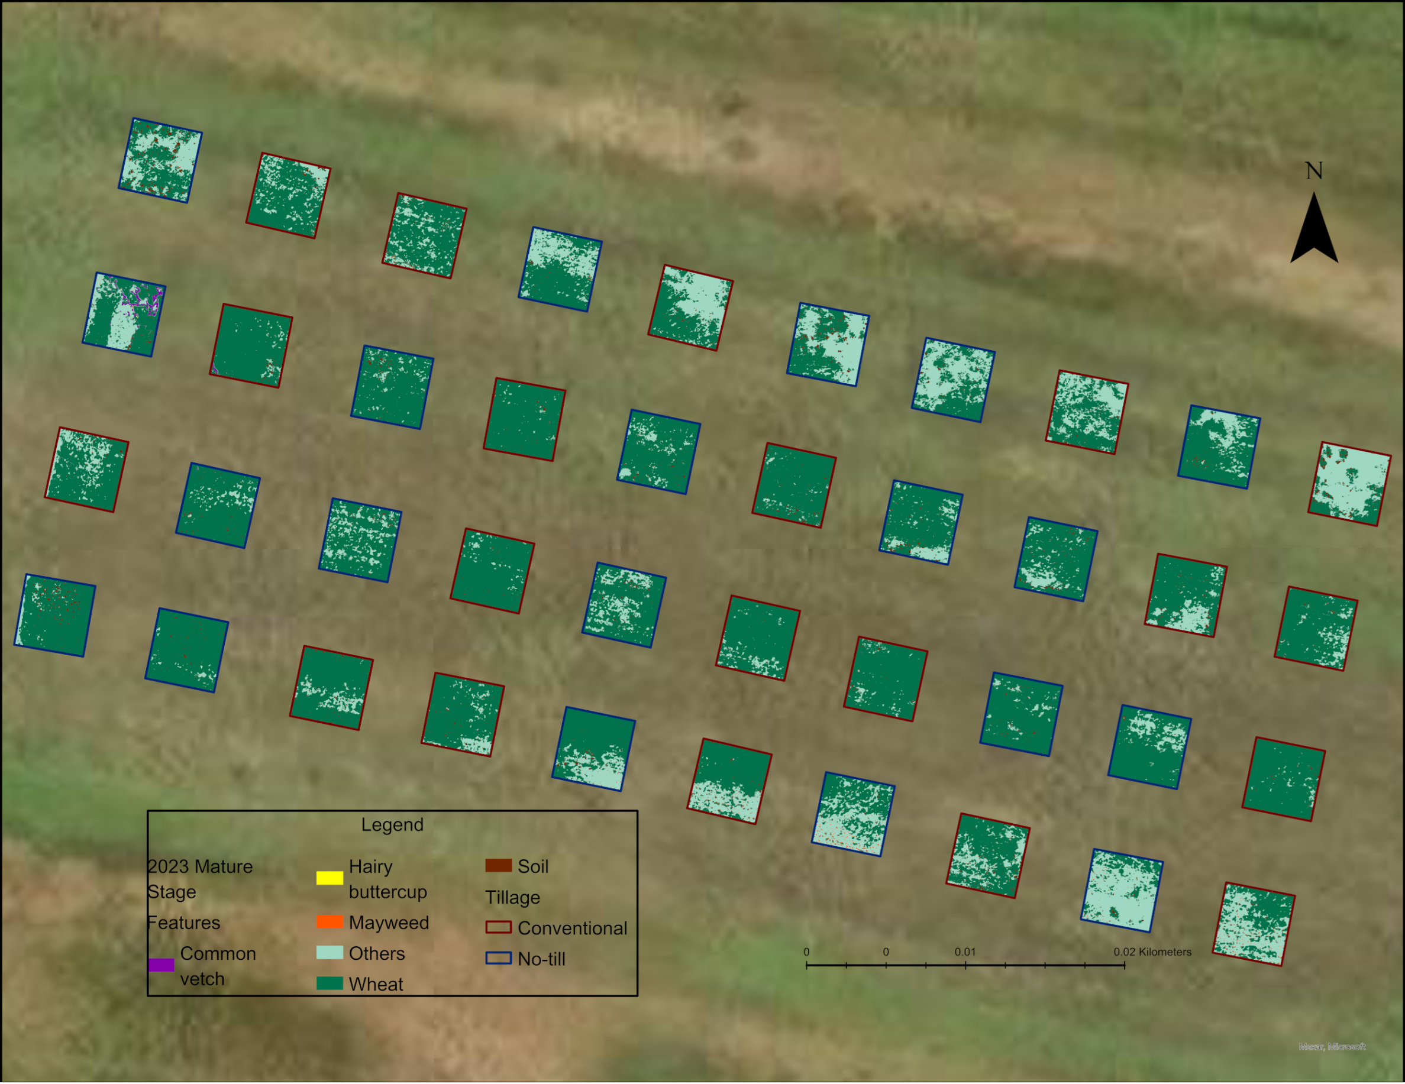Click the 'Wheat' legend label
This screenshot has height=1084, width=1405.
click(376, 984)
